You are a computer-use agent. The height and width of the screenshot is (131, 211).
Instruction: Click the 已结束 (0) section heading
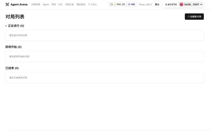click(12, 68)
